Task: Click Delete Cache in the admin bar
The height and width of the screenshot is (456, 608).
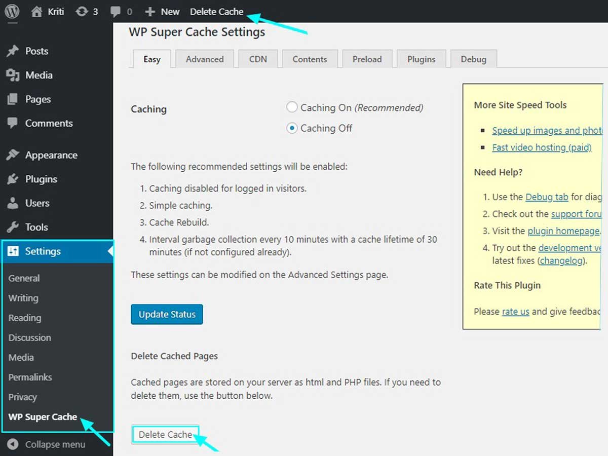Action: pos(216,12)
